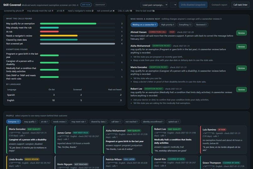The width and height of the screenshot is (253, 169).
Task: Filter people by cleared by data 2
Action: pos(99,121)
